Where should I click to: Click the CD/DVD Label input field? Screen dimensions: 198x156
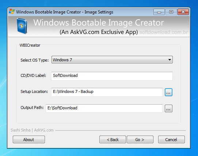112,76
